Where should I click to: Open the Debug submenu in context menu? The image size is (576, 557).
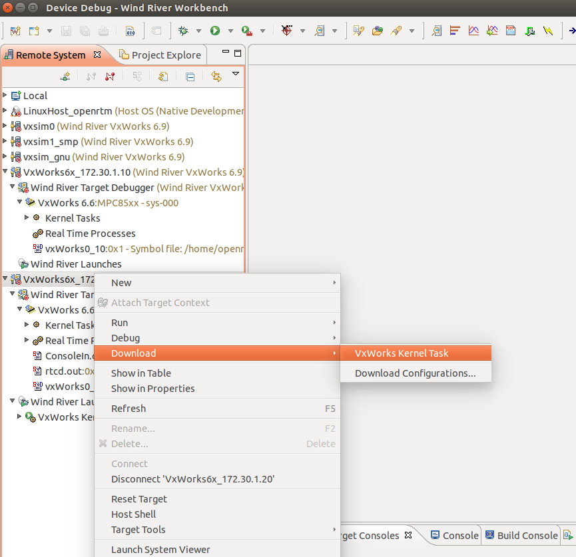click(x=217, y=338)
